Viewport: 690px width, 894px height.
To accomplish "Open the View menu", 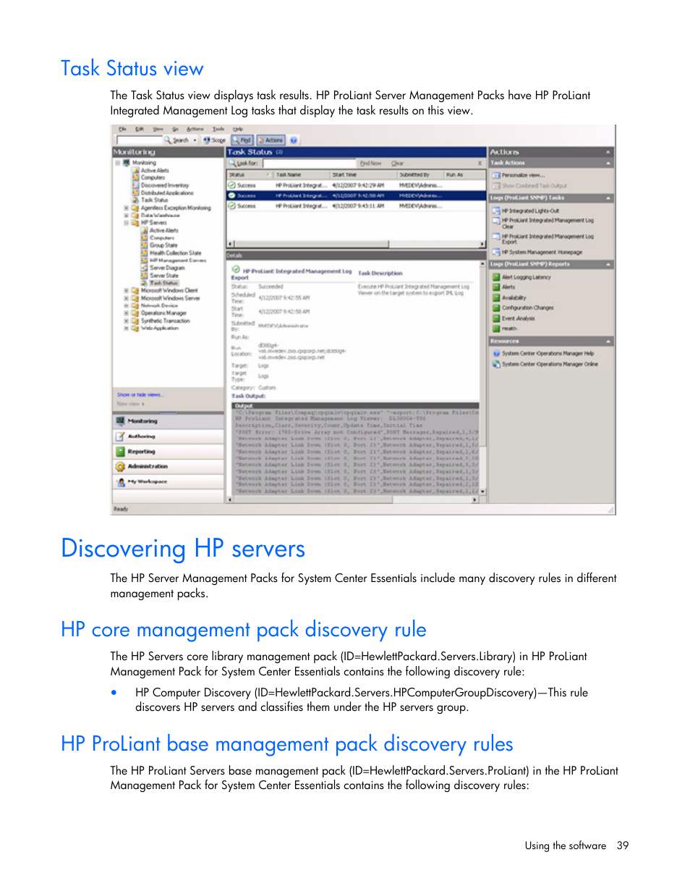I will [158, 129].
